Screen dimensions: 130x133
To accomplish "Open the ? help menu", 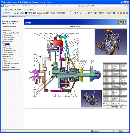I will pyautogui.click(x=35, y=9).
